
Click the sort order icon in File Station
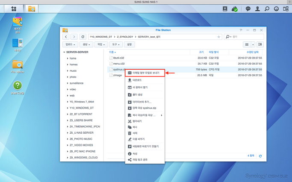260,44
